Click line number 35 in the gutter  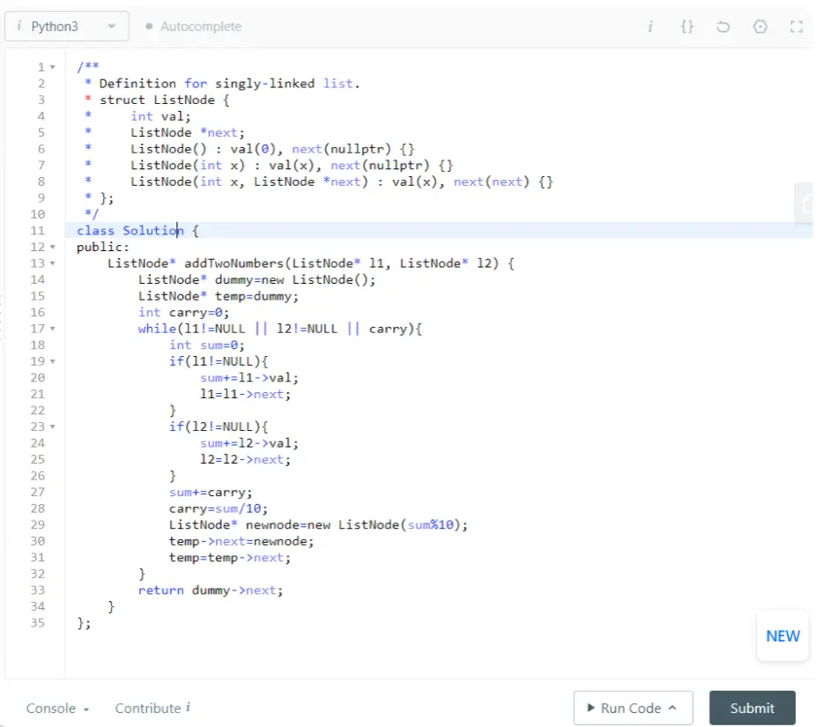click(37, 623)
